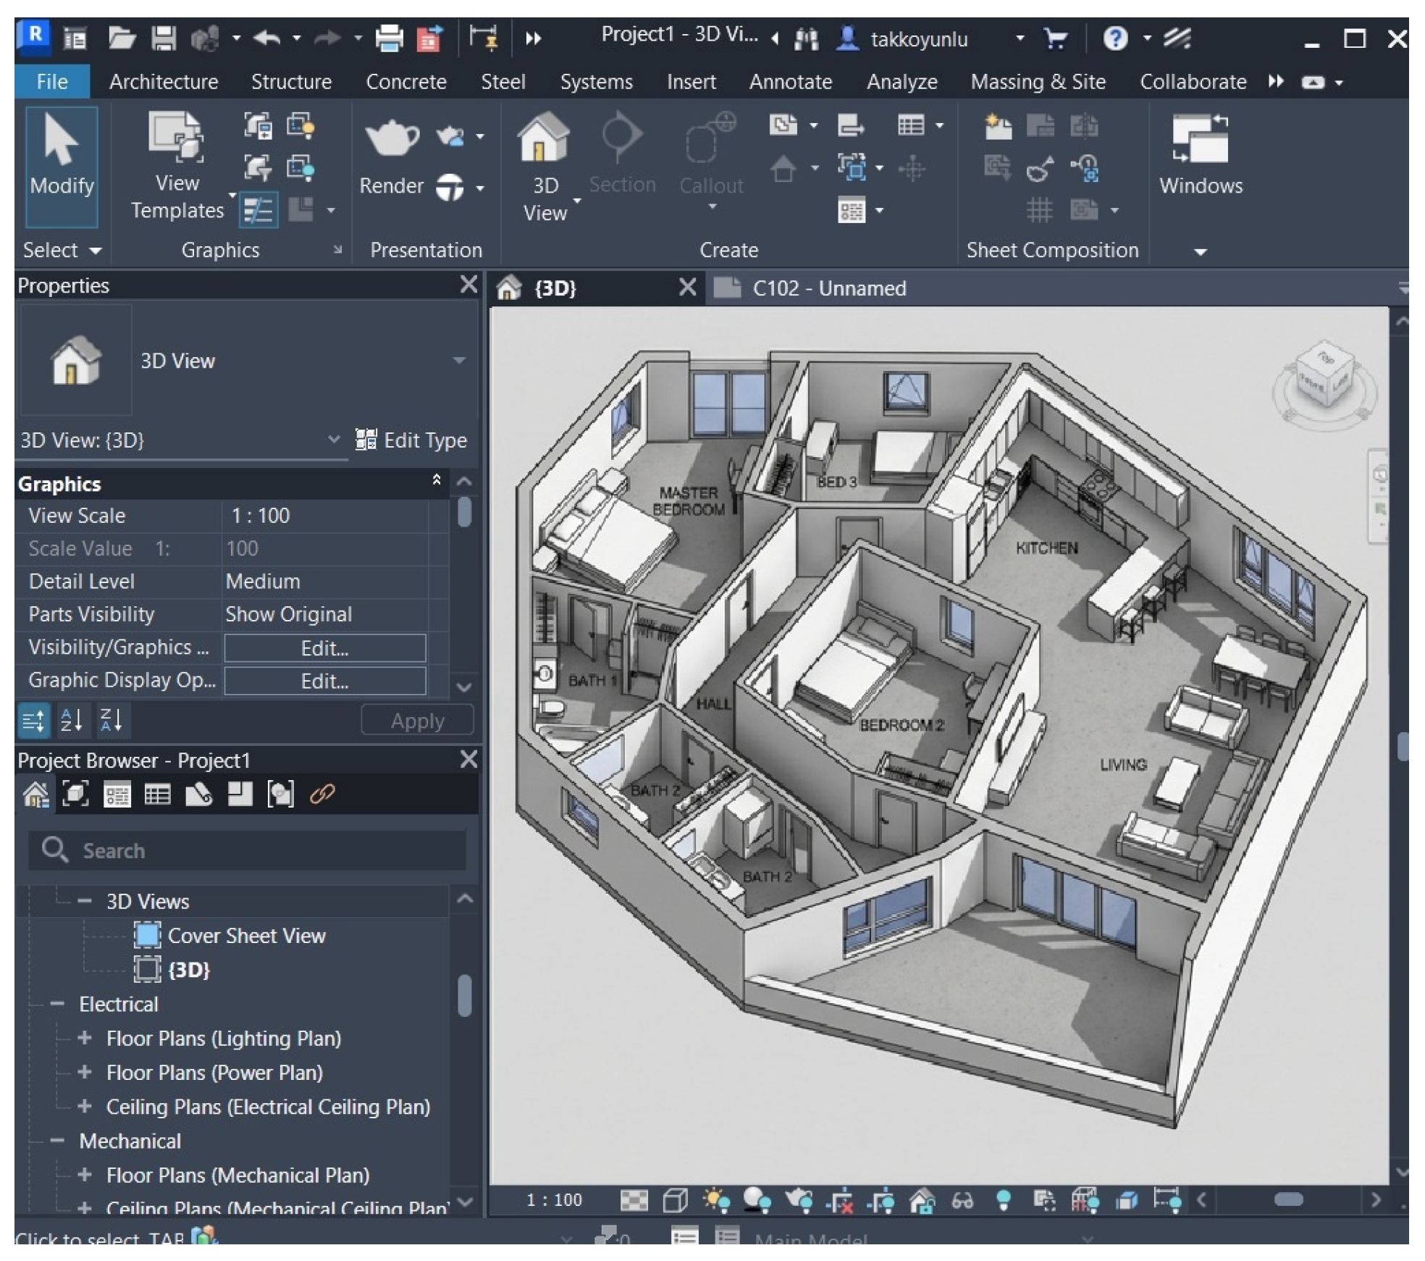Toggle Reveal Hidden Elements lightbulb
Screen dimensions: 1425x1261
tap(1004, 1200)
